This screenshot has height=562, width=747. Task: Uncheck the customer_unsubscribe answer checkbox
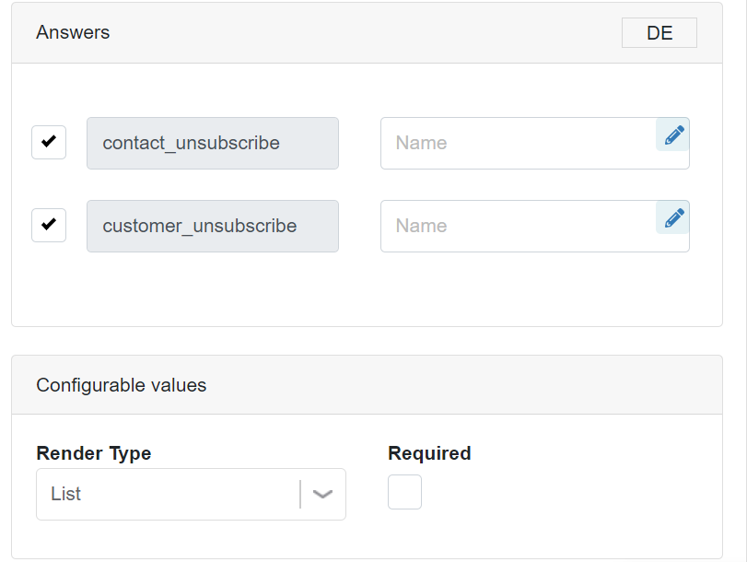(x=49, y=225)
